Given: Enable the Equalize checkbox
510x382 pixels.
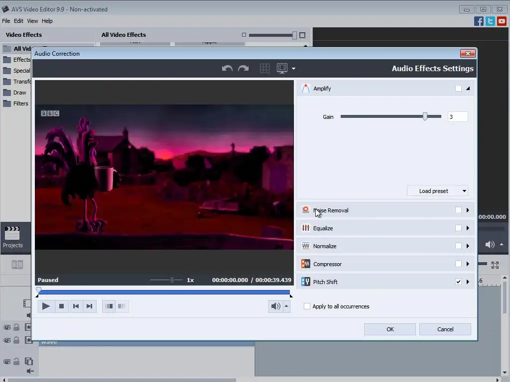Looking at the screenshot, I should pos(458,228).
